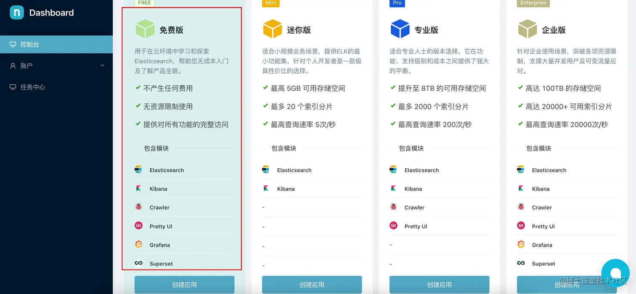Click the Dashboard title text
Screen dimensions: 636x294
(x=51, y=13)
